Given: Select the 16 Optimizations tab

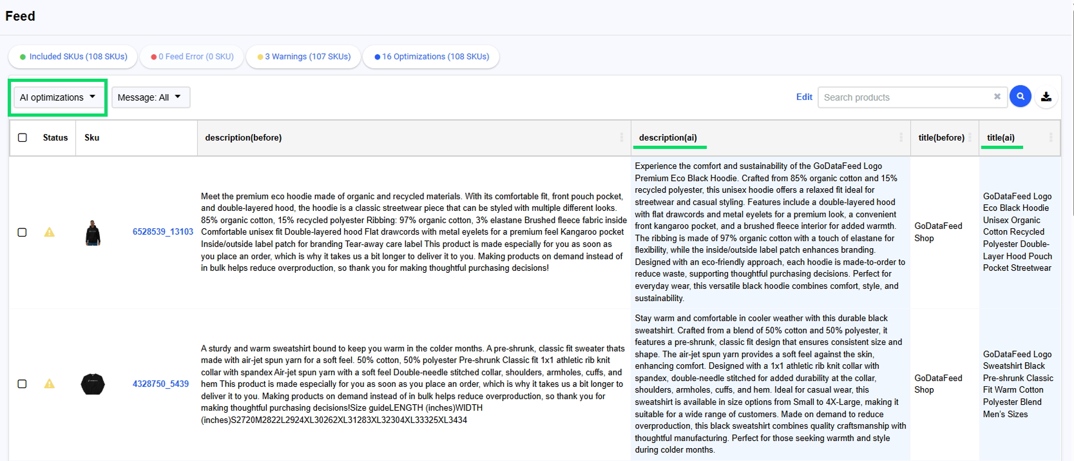Looking at the screenshot, I should click(x=431, y=57).
